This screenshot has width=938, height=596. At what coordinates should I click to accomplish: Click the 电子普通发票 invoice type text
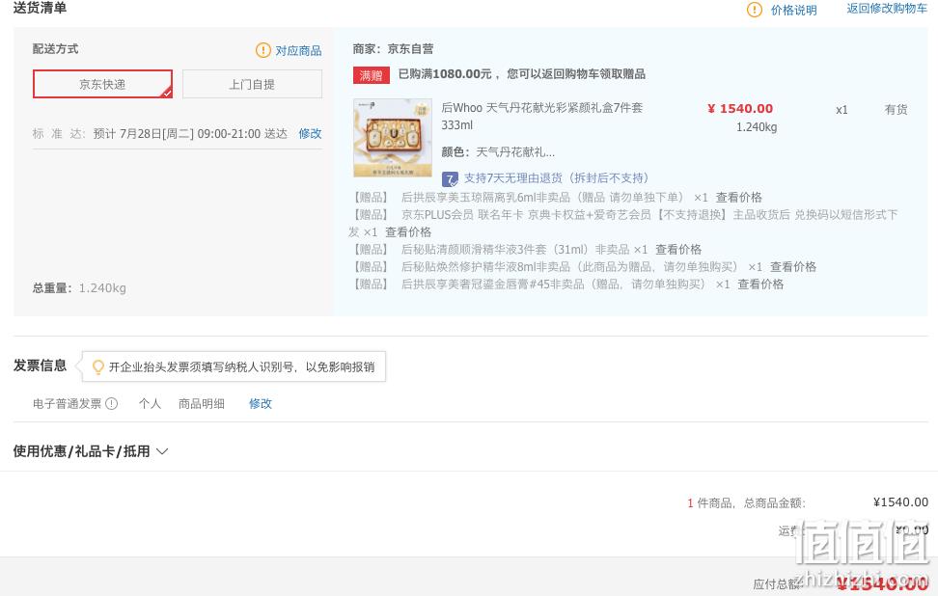pyautogui.click(x=67, y=403)
